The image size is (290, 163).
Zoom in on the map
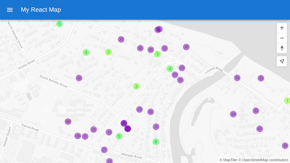[282, 28]
